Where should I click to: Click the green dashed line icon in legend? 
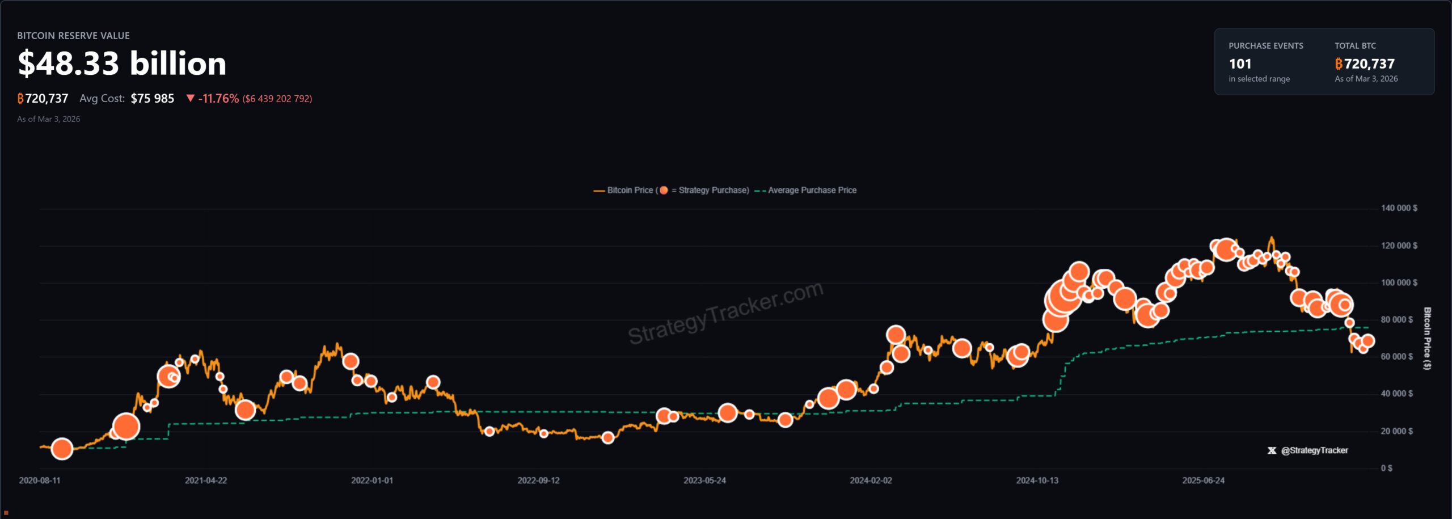click(x=760, y=191)
